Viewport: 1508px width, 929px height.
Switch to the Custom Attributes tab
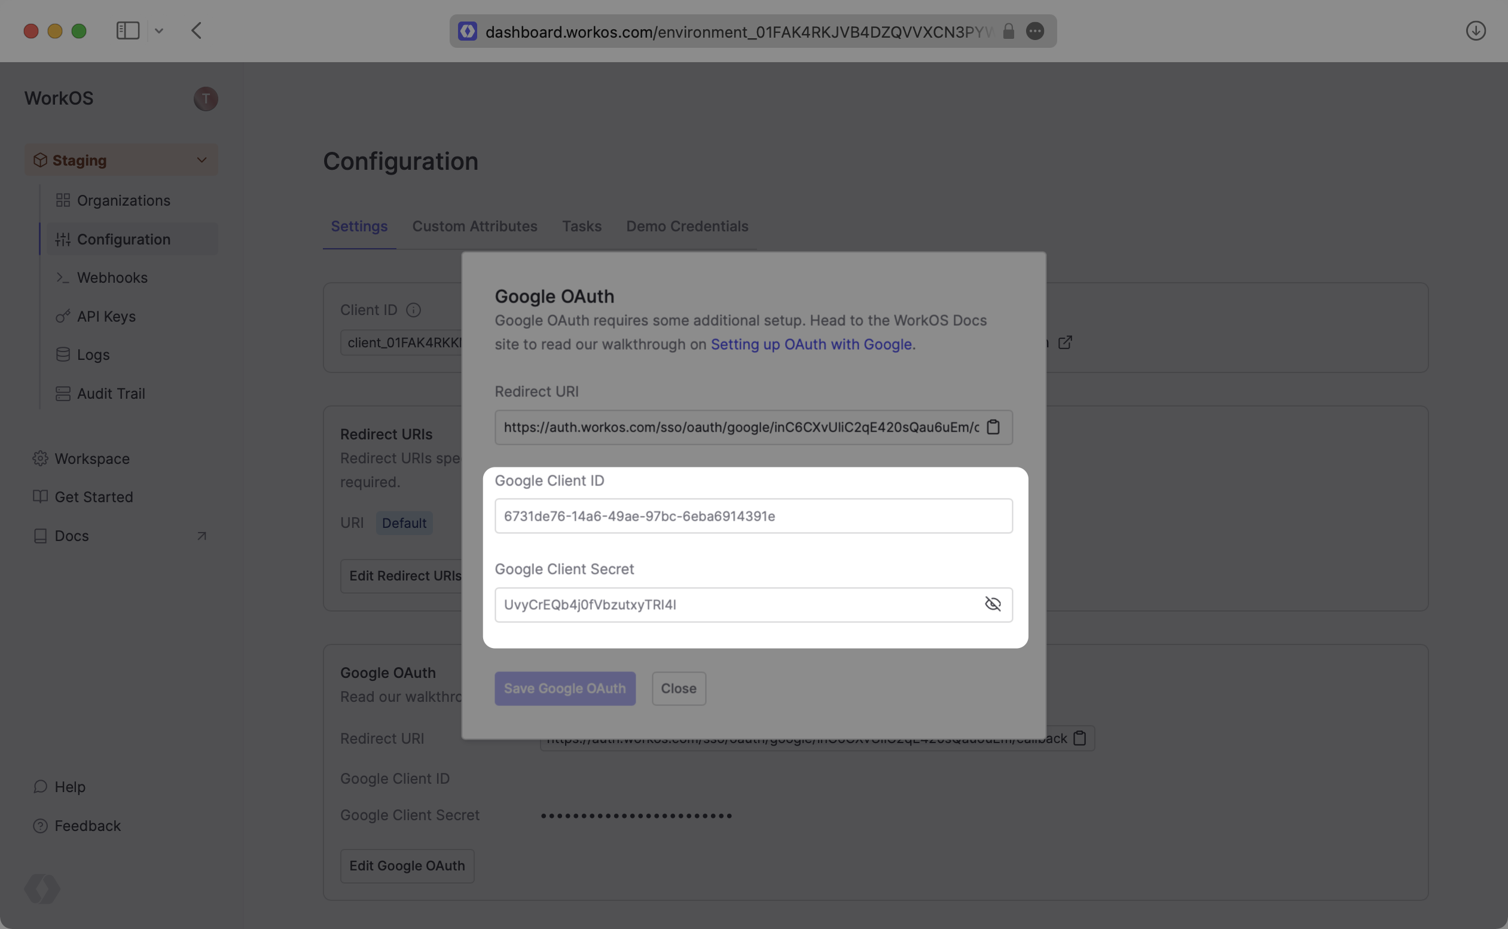point(474,226)
